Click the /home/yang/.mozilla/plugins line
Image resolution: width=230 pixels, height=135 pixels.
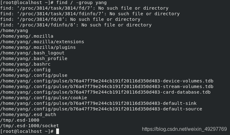38,47
